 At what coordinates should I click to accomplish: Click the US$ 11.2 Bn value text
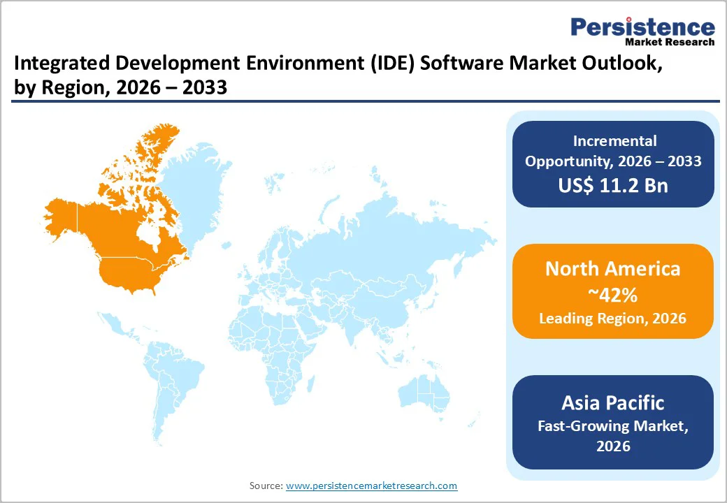pos(612,185)
